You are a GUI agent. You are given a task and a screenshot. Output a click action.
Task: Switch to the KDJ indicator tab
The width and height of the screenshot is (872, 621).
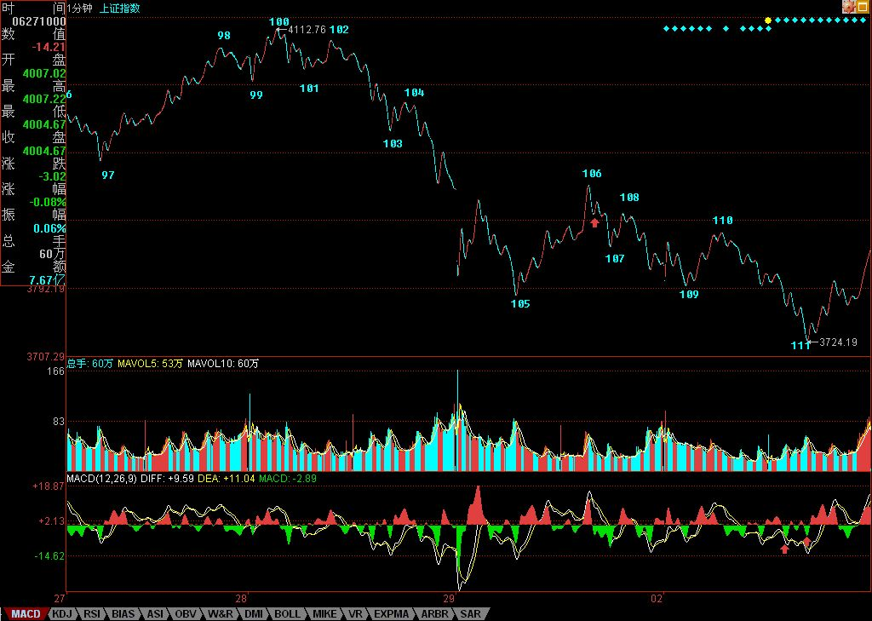61,613
